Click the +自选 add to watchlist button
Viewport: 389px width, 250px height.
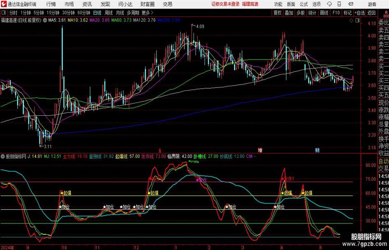(x=360, y=12)
